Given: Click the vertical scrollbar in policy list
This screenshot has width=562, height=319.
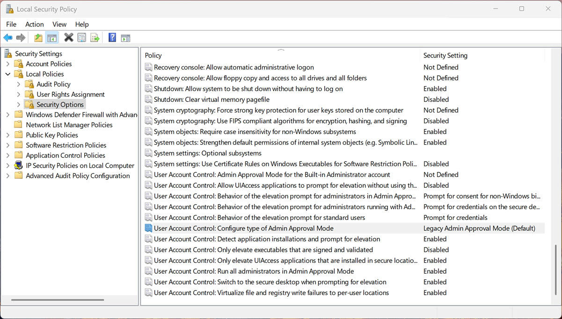Looking at the screenshot, I should pyautogui.click(x=556, y=271).
